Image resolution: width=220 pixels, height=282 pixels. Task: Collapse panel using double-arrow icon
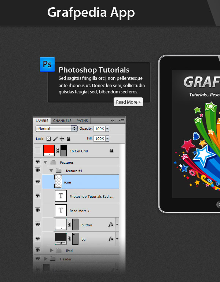(112, 121)
